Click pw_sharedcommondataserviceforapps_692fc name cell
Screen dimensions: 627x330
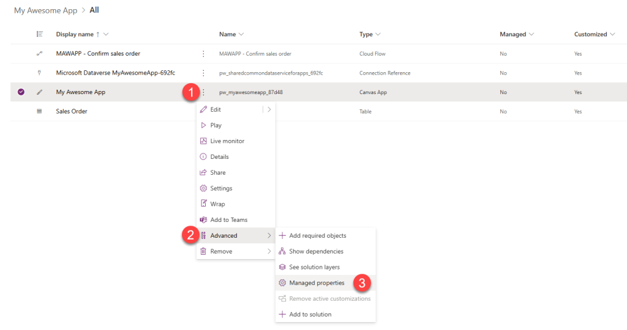(x=271, y=73)
